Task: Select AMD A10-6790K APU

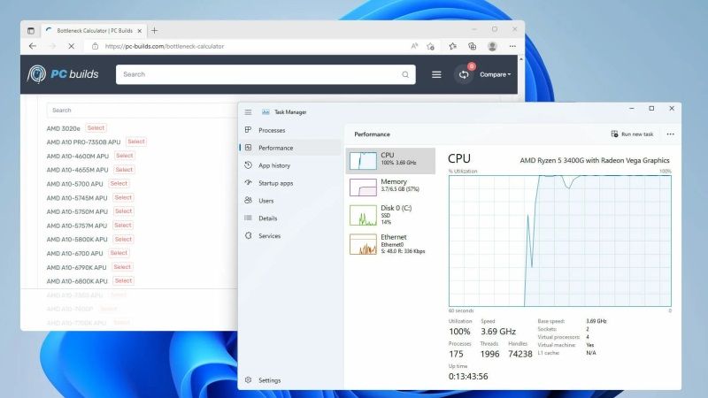Action: point(122,267)
